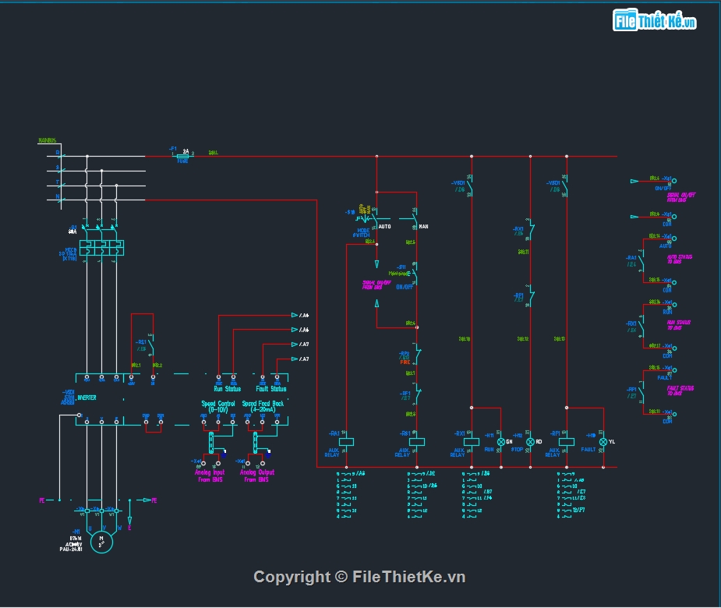Select the motor M symbol circle

101,542
